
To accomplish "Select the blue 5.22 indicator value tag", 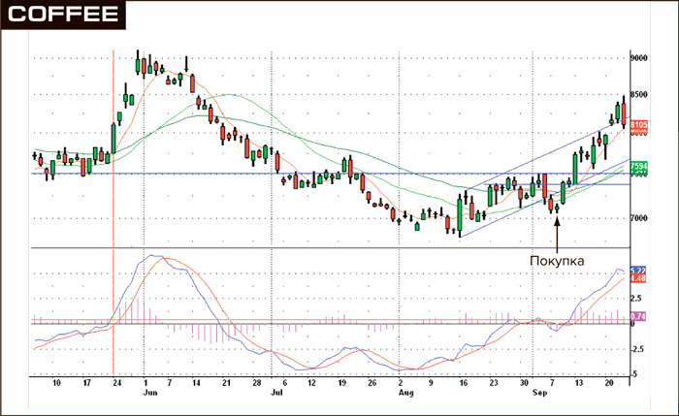I will tap(638, 271).
